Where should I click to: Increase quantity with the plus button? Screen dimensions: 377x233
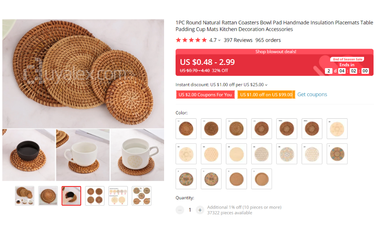[x=200, y=210]
